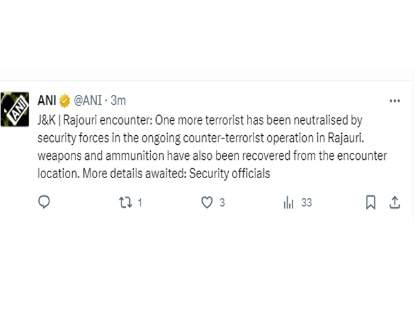The height and width of the screenshot is (312, 416).
Task: Open the tweet via the 3m timestamp
Action: [x=118, y=101]
